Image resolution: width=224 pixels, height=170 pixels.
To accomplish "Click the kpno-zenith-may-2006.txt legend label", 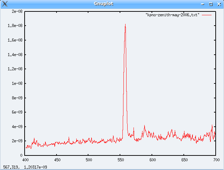I will tap(172, 15).
